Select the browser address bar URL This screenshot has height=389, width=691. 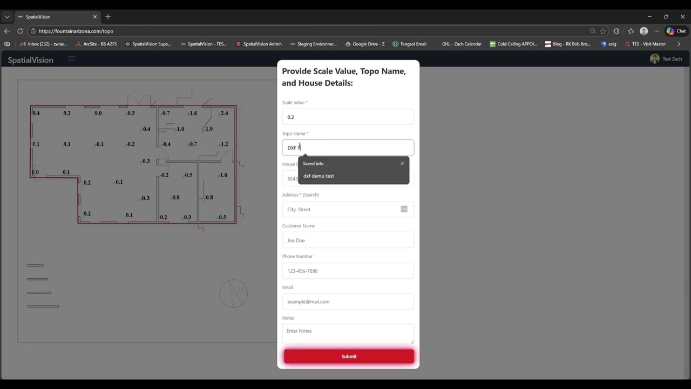pos(76,31)
